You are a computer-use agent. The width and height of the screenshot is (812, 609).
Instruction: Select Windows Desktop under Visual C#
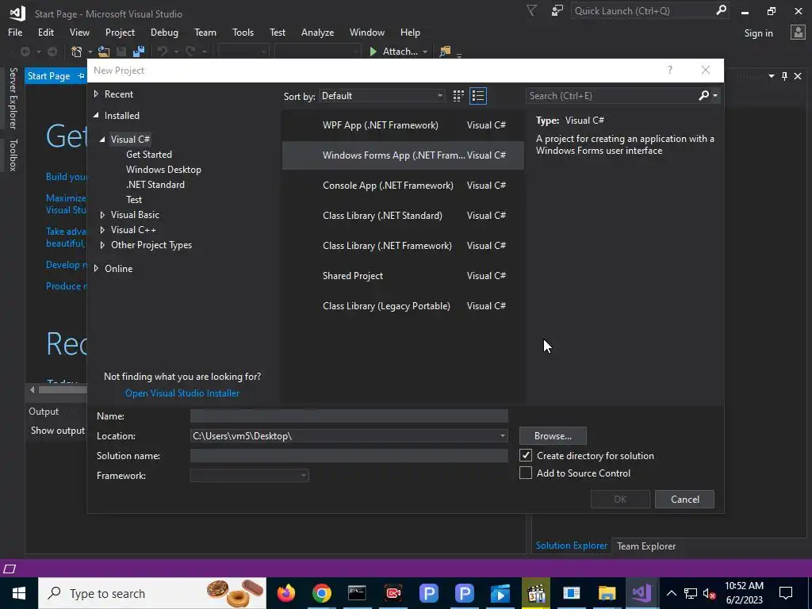coord(163,170)
